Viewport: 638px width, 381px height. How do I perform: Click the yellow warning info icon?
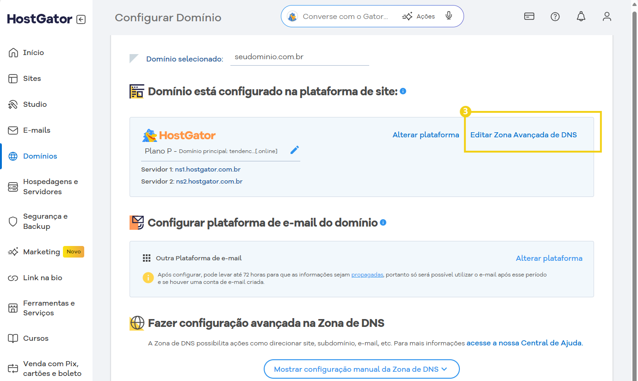click(148, 278)
